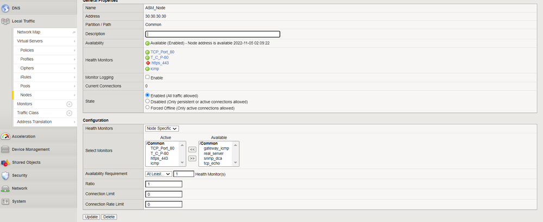Click the Network icon in sidebar
Viewport: 543px width, 222px height.
(5, 188)
